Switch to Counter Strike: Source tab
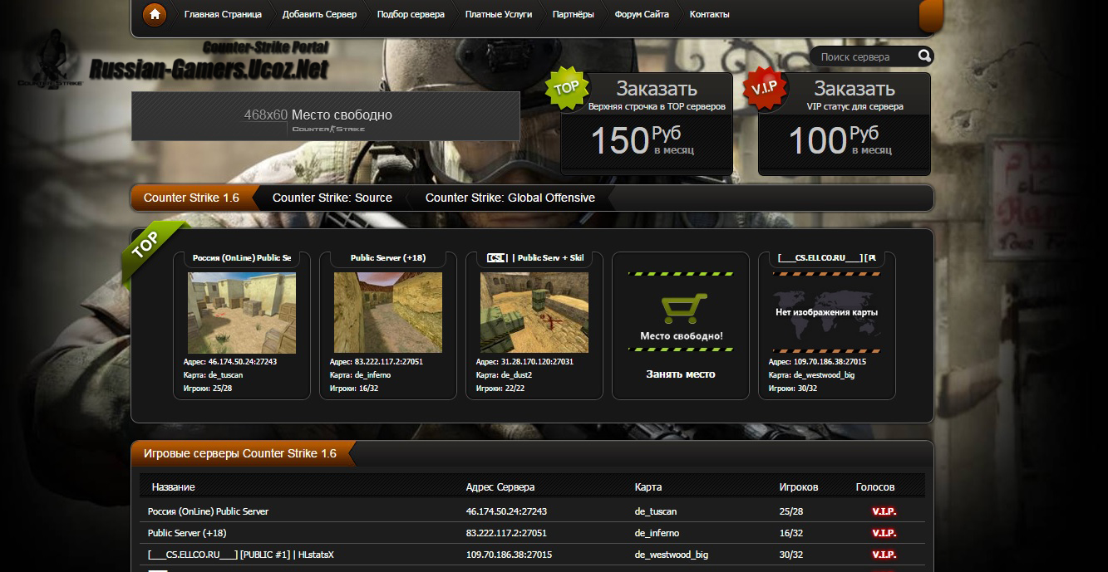Screen dimensions: 1108x572 pos(332,198)
